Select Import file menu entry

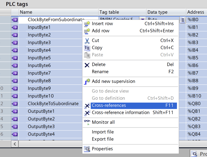(103, 132)
